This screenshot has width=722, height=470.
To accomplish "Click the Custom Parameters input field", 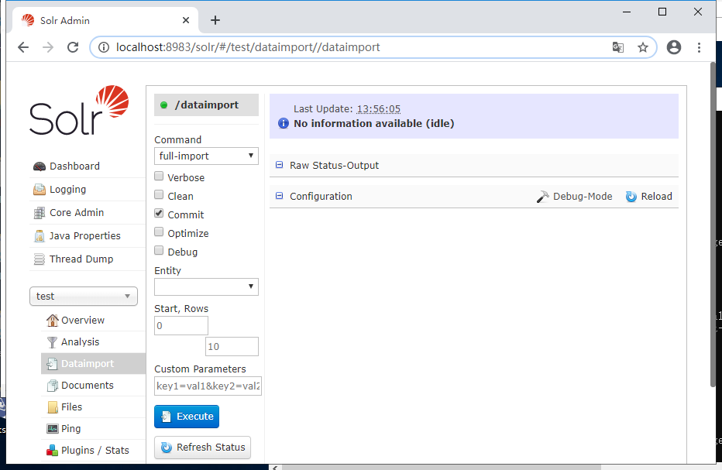I will coord(206,386).
